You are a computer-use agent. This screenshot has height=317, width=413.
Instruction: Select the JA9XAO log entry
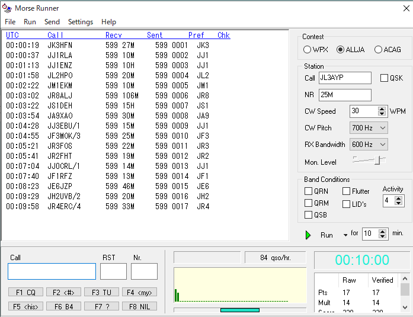click(x=107, y=116)
